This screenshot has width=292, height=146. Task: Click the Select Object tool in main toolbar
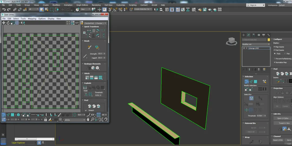tap(42, 9)
